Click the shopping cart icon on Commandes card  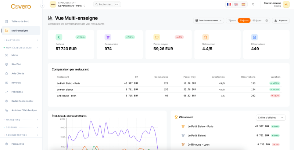[108, 37]
